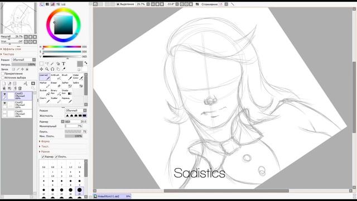Select the Слой3 layer
The width and height of the screenshot is (357, 201).
click(x=17, y=95)
